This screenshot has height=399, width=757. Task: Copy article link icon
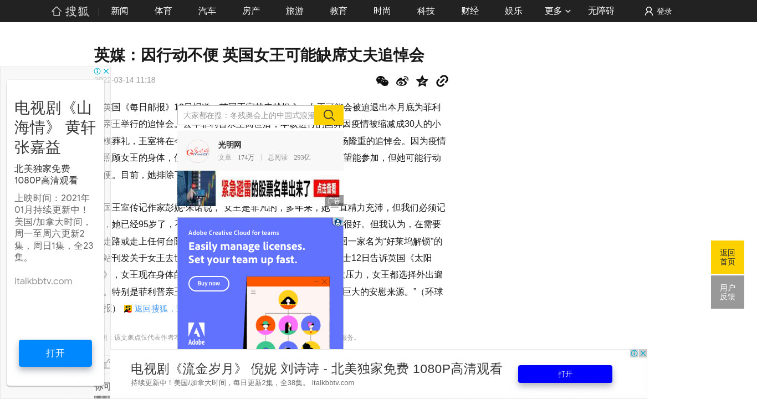coord(442,81)
